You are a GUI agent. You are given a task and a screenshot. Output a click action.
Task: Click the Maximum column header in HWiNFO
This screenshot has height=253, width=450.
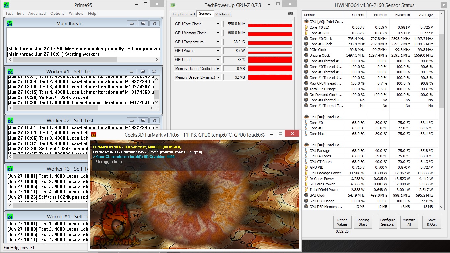(x=400, y=15)
